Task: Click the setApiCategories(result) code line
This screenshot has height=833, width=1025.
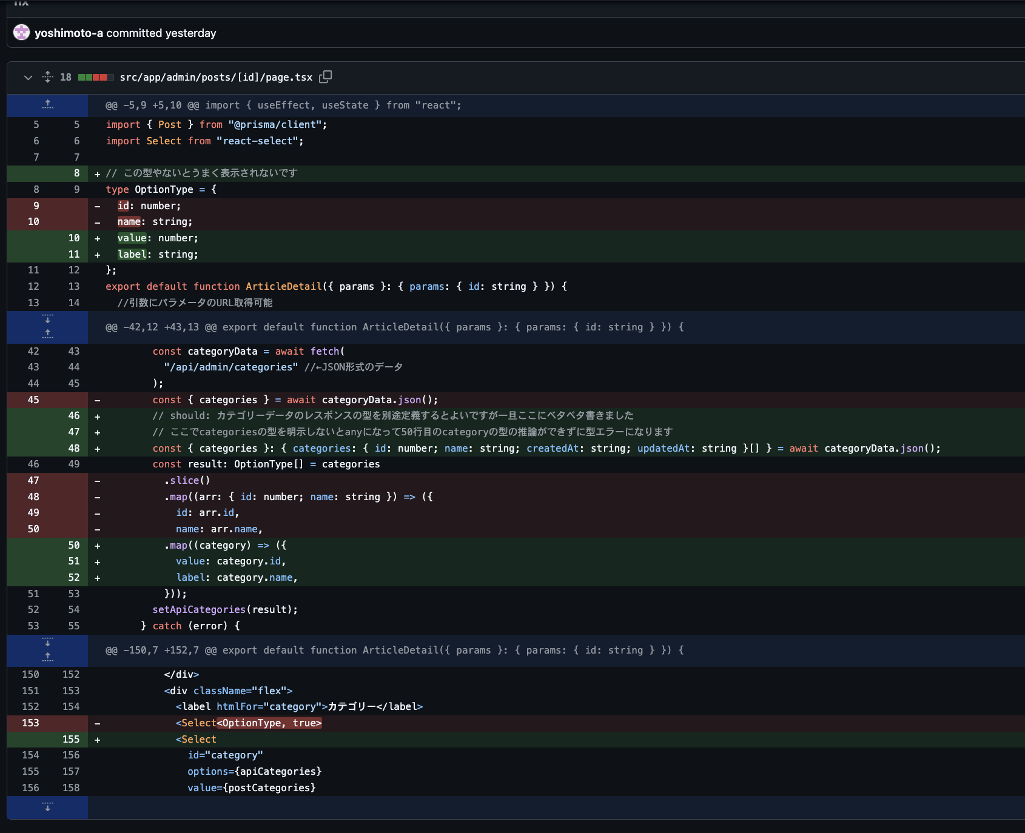Action: [225, 610]
